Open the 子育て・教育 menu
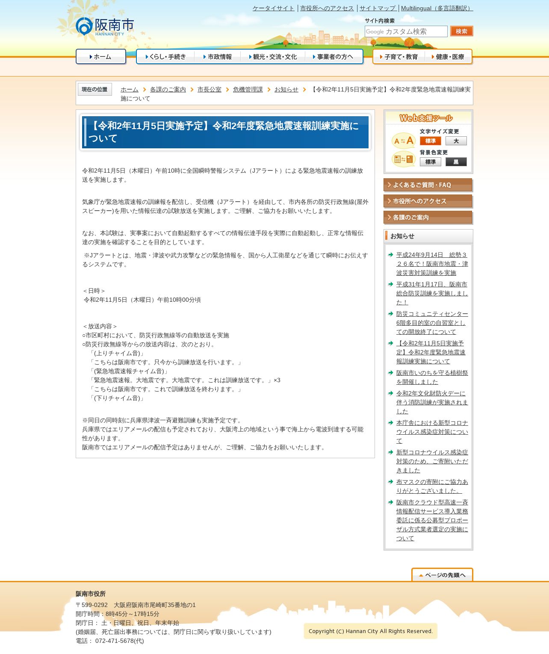The image size is (549, 654). point(399,57)
